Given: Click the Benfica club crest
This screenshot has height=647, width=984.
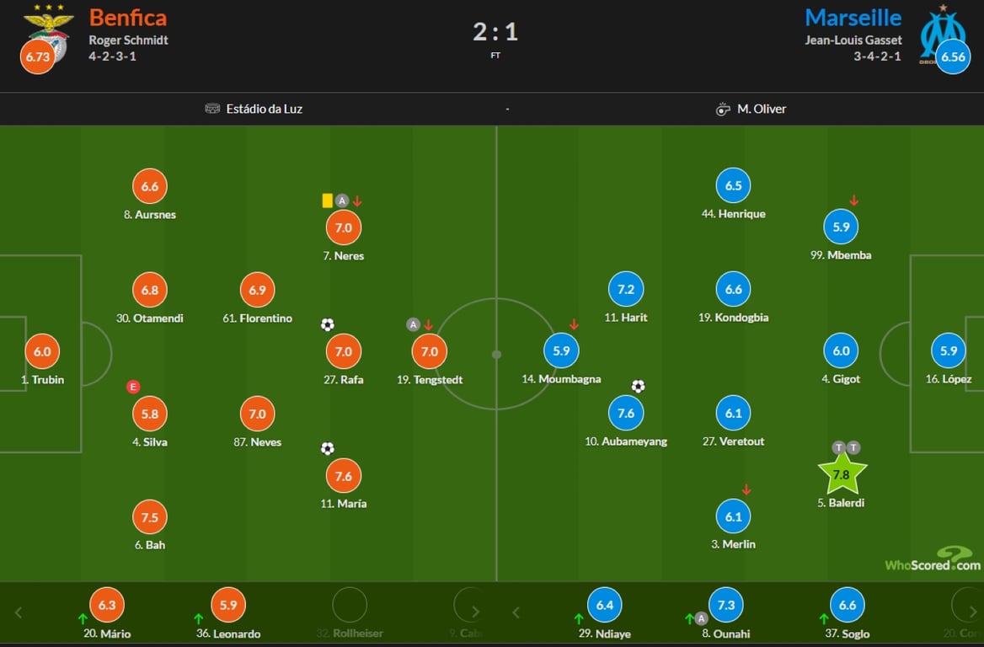Looking at the screenshot, I should [49, 32].
